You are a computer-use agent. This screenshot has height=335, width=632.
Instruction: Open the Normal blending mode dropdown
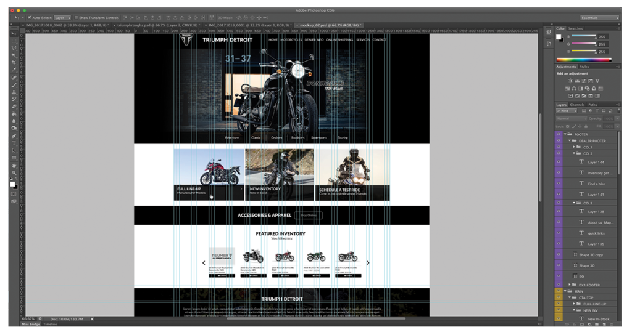click(572, 119)
